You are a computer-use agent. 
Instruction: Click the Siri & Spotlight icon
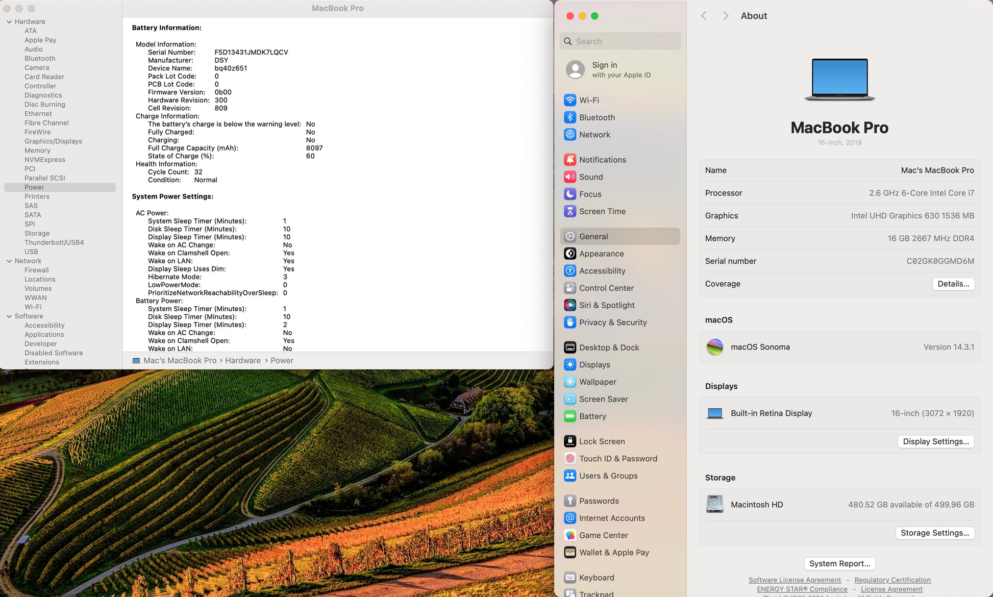coord(570,305)
